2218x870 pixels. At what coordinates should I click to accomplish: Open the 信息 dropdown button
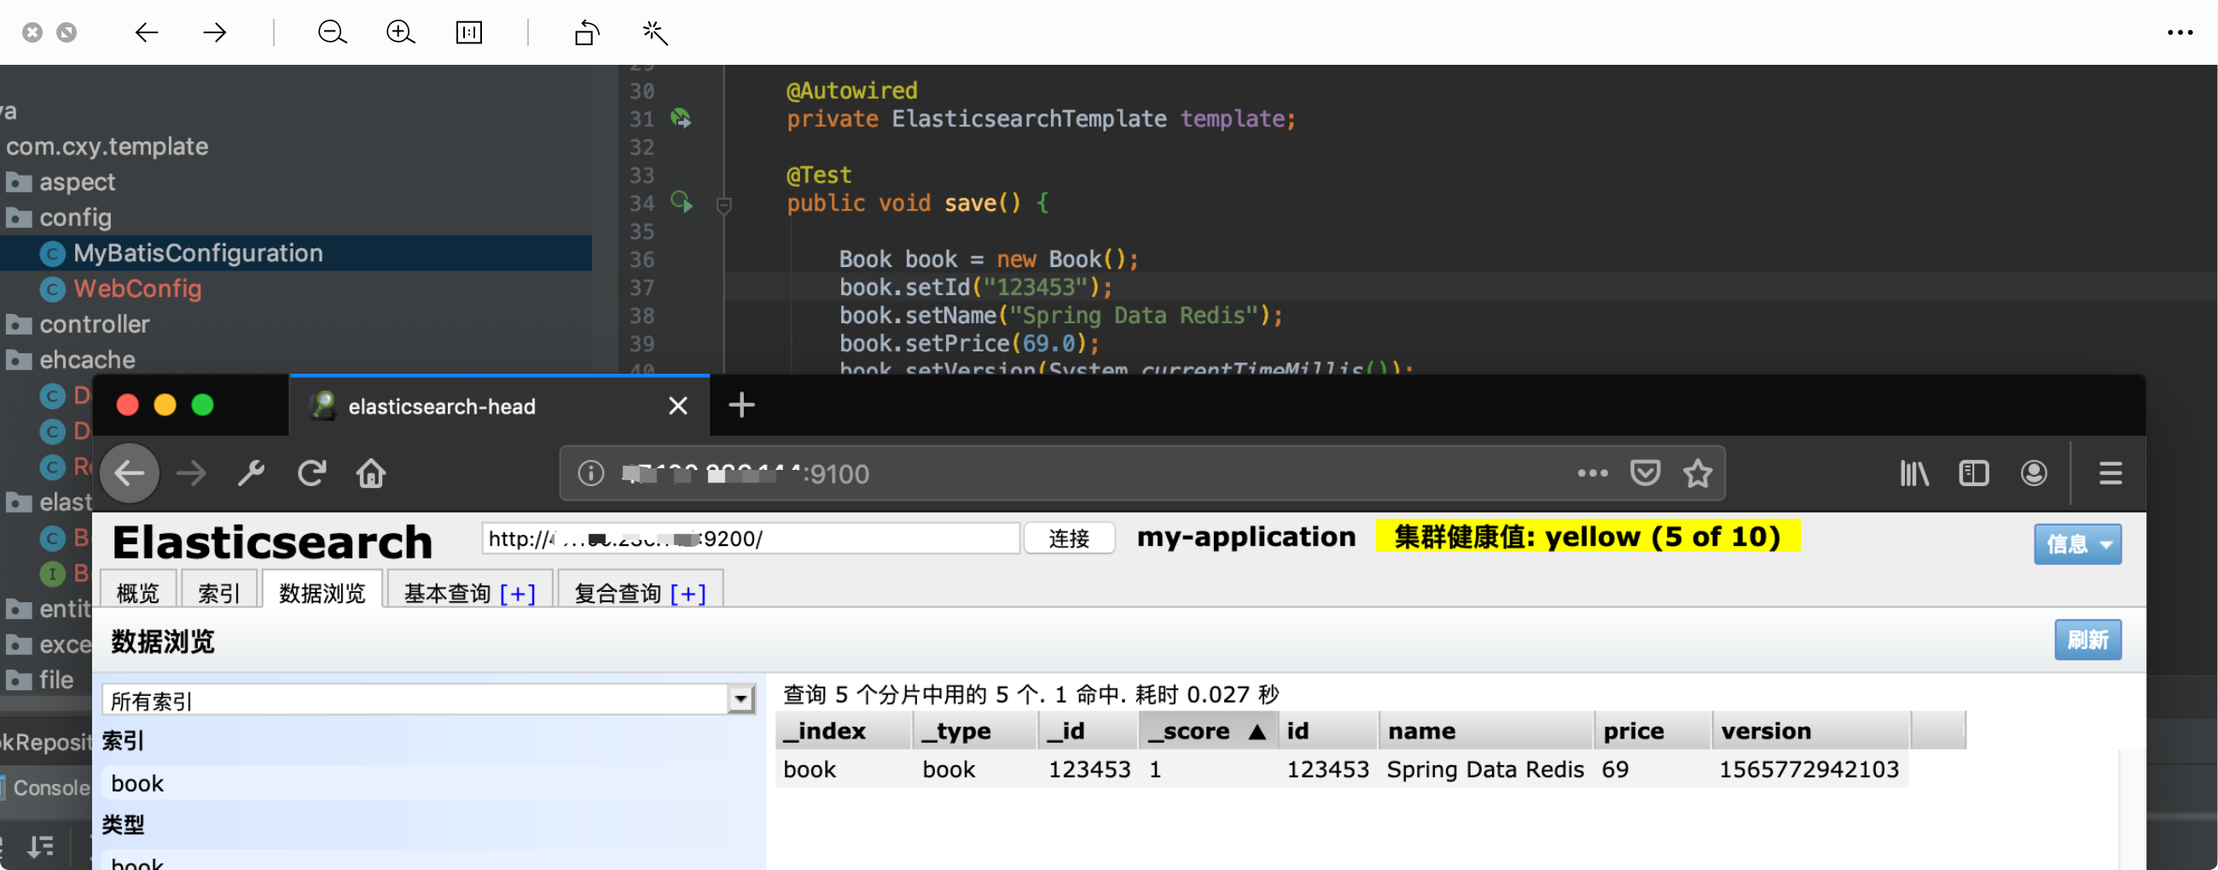[2076, 544]
